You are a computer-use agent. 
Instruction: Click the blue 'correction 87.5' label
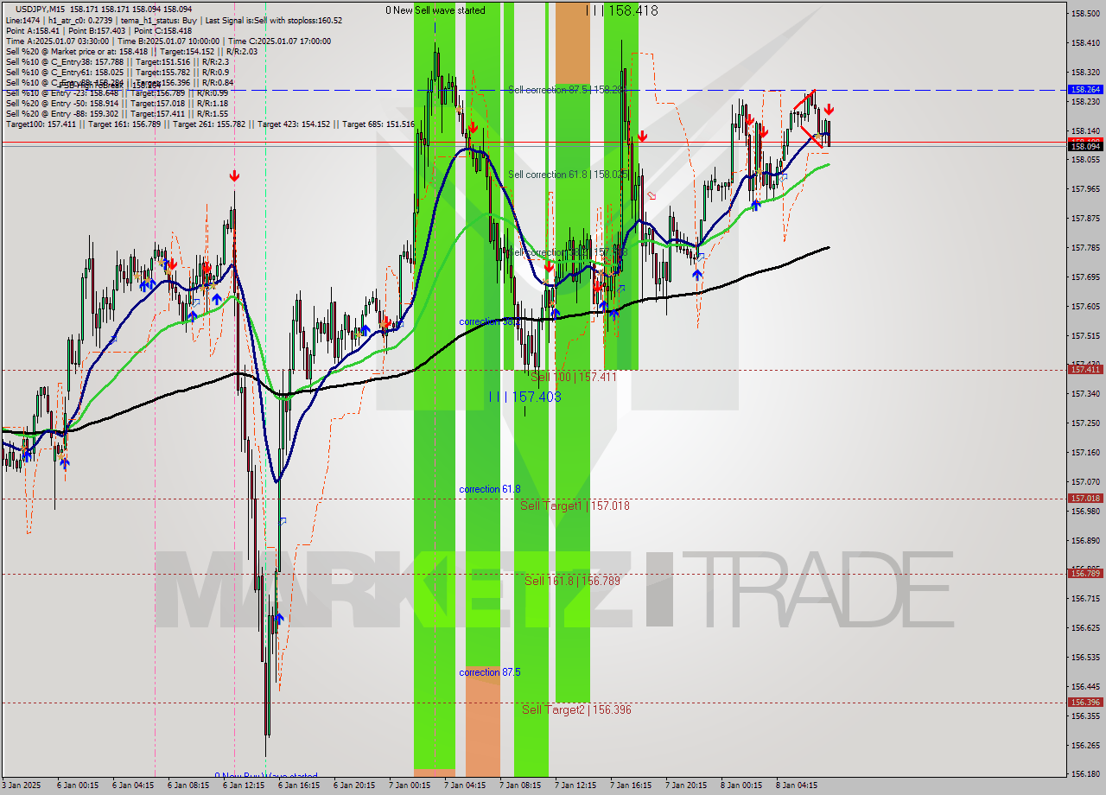[x=489, y=672]
